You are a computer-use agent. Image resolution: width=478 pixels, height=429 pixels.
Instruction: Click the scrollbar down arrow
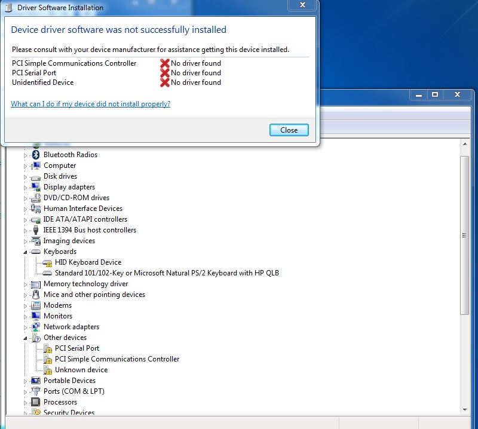click(x=465, y=410)
